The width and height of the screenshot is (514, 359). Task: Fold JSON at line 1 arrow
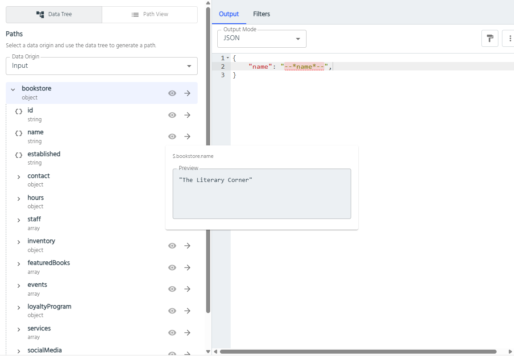[x=228, y=58]
